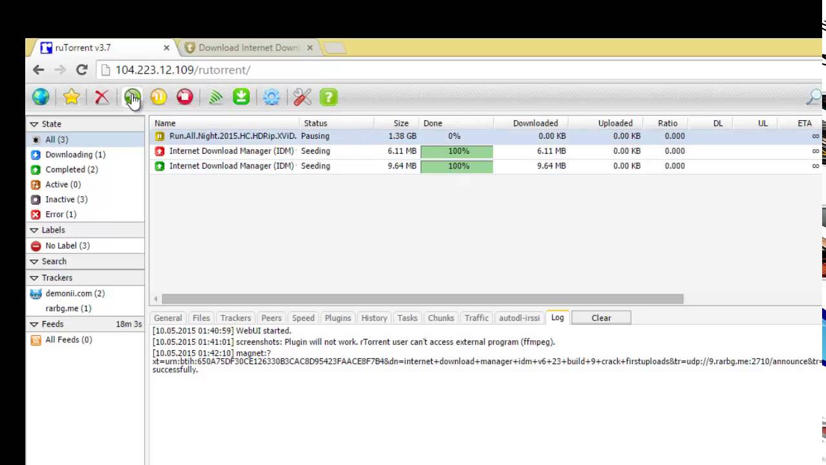Screen dimensions: 826x465
Task: Click the browser address bar URL
Action: (183, 70)
